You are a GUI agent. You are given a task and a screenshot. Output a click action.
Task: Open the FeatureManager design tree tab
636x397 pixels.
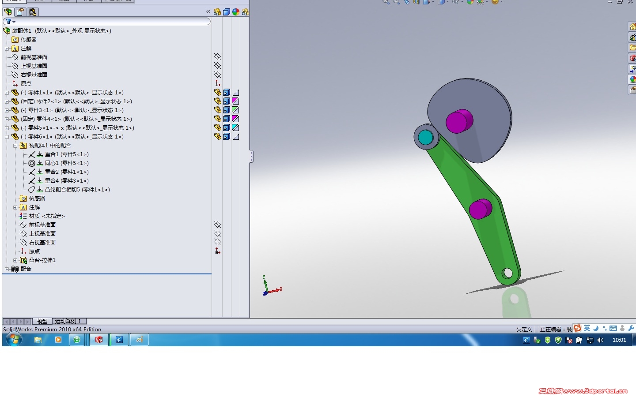[8, 12]
